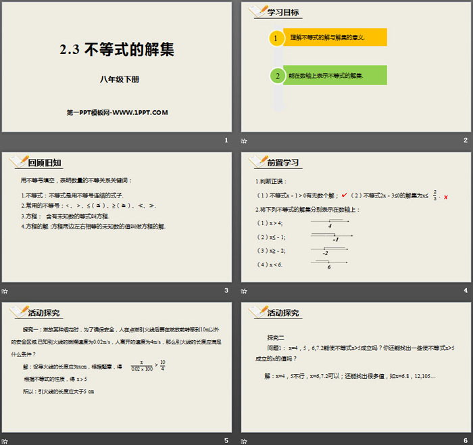Viewport: 473px width, 445px height.
Task: Click the red check mark in 前置学习
Action: [x=344, y=196]
